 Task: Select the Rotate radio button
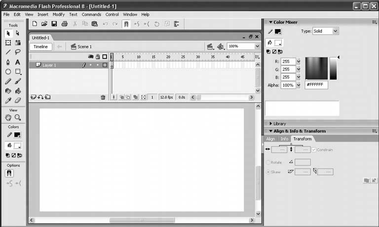268,162
